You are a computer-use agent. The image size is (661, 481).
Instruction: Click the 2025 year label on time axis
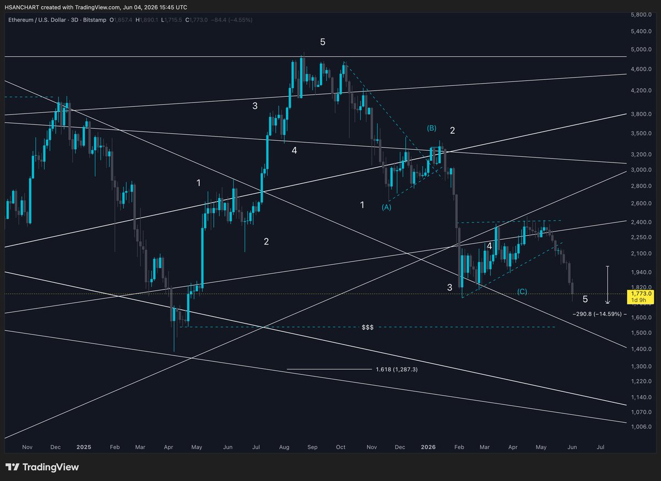84,447
